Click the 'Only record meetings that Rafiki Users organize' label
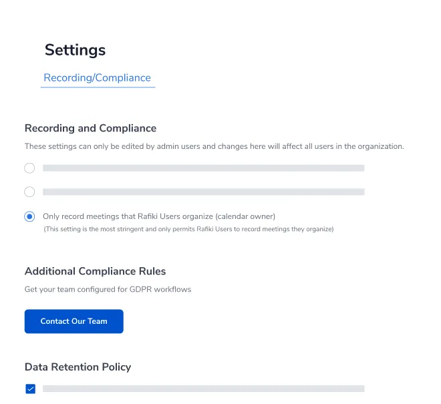Image resolution: width=441 pixels, height=404 pixels. pos(159,216)
